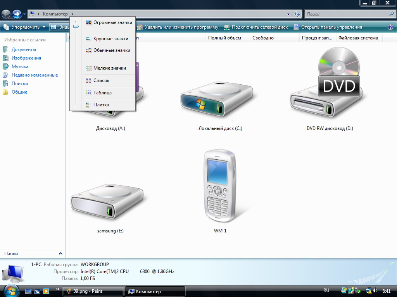Sort by the Файловая система column header

(x=359, y=38)
